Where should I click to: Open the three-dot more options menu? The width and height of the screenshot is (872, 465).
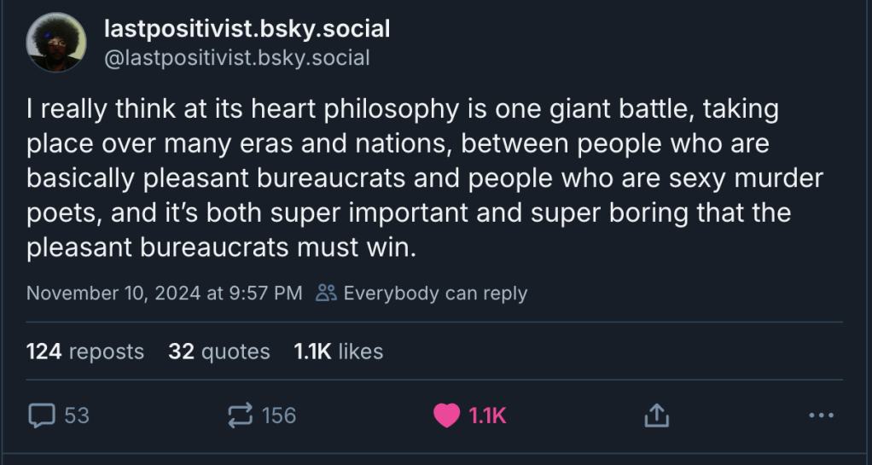(x=820, y=416)
